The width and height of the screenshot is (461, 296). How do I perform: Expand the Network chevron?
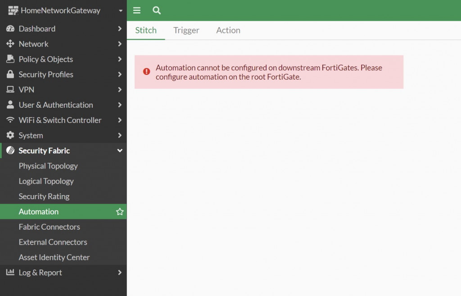tap(120, 44)
